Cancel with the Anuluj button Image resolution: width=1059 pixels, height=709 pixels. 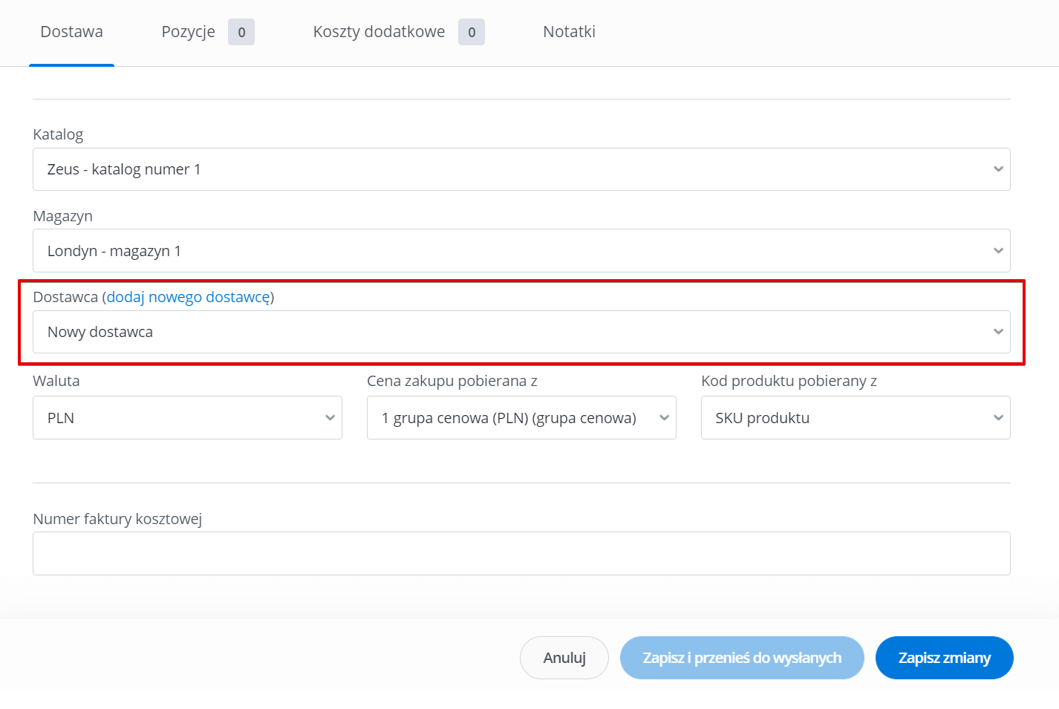pos(564,658)
